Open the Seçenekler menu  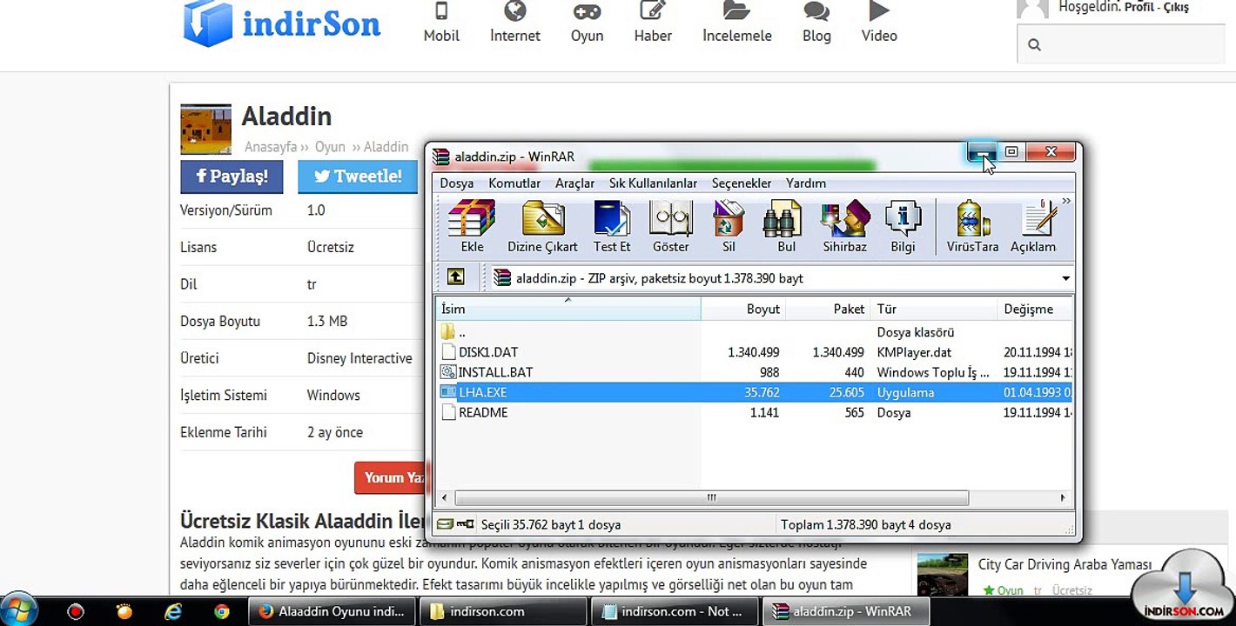click(x=742, y=183)
